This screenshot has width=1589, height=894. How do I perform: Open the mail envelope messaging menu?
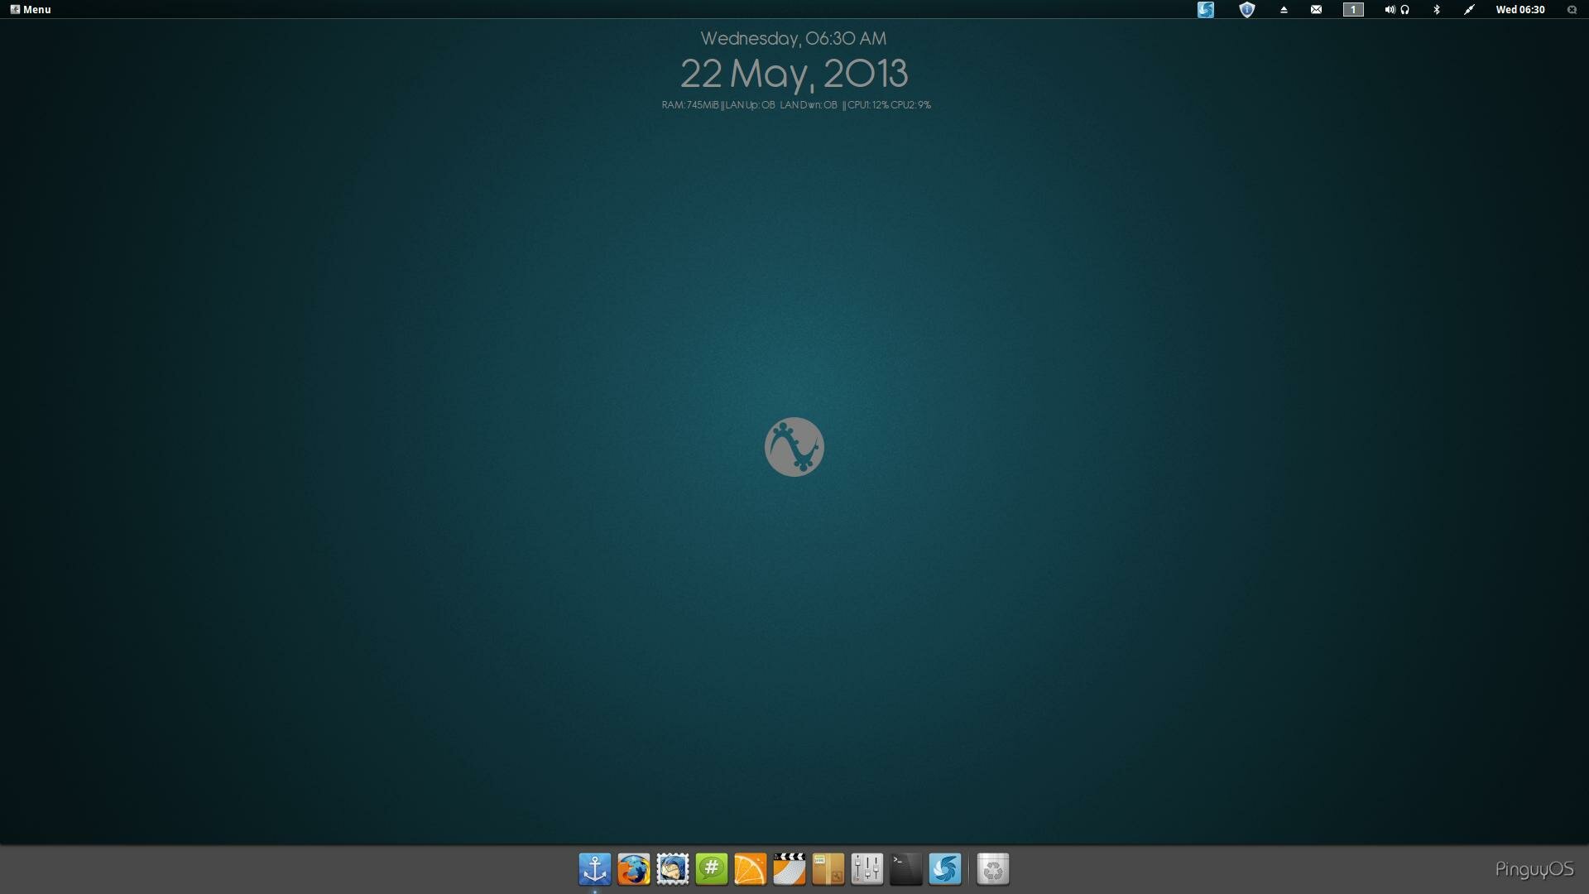[1316, 9]
